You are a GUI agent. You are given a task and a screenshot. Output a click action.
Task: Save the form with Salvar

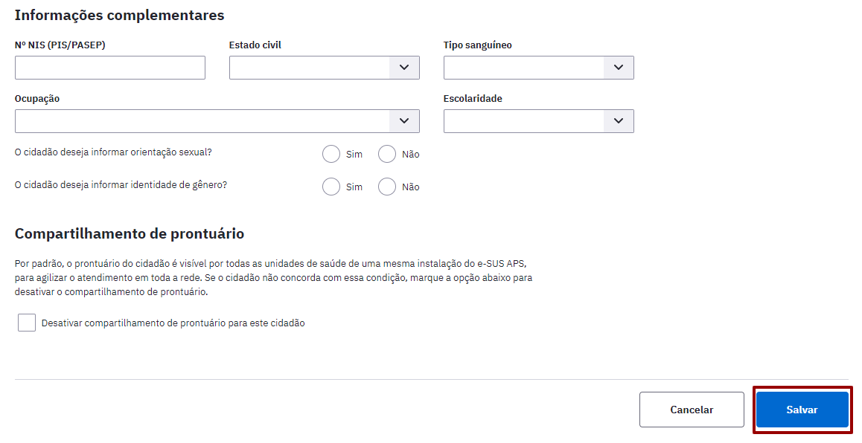(802, 410)
